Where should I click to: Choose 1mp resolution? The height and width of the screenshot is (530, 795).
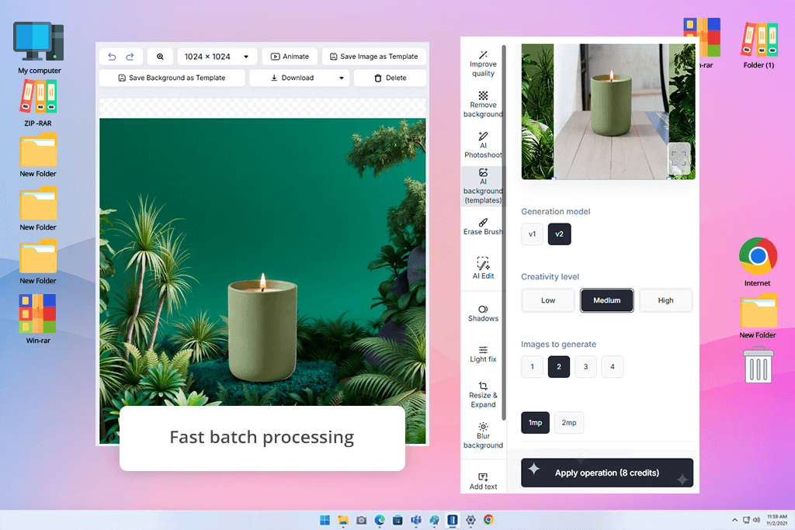point(536,423)
